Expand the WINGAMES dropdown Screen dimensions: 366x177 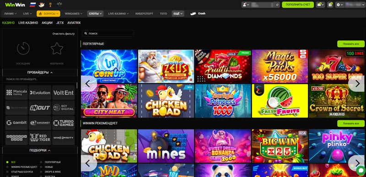[x=74, y=14]
